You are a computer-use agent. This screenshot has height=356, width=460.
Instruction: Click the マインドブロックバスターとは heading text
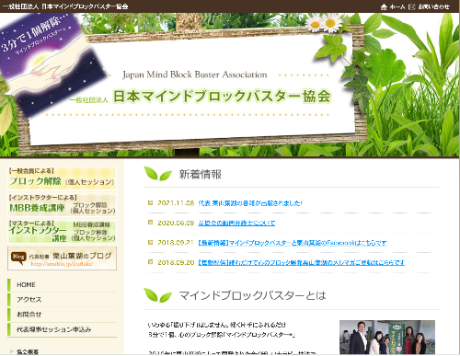(252, 295)
